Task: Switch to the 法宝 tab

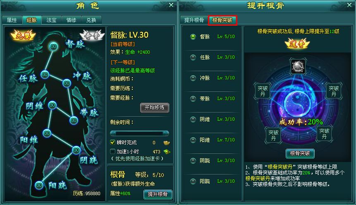Action: [52, 20]
